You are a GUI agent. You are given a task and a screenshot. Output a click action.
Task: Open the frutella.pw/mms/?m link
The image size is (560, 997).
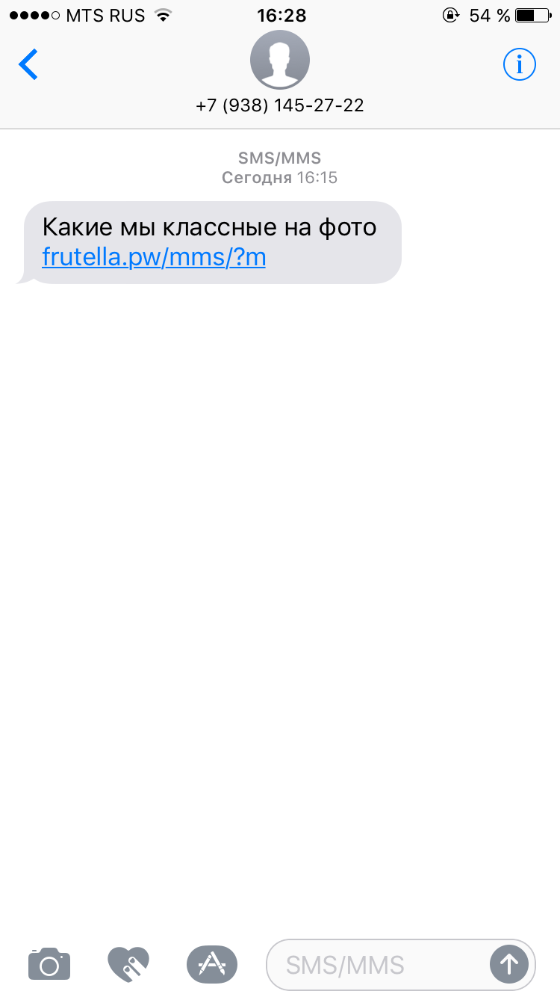[x=154, y=257]
